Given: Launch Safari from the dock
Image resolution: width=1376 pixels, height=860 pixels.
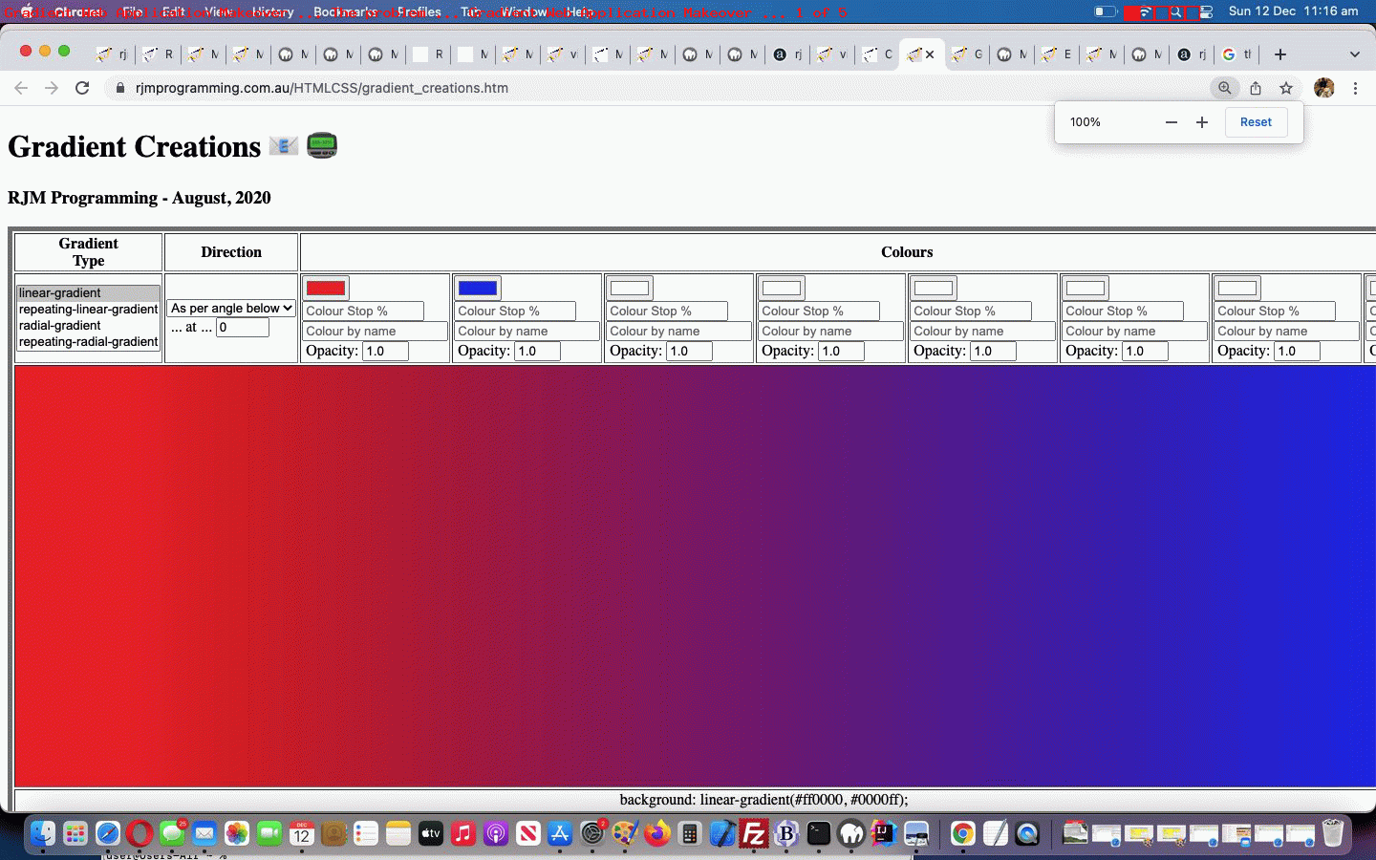Looking at the screenshot, I should coord(107,834).
